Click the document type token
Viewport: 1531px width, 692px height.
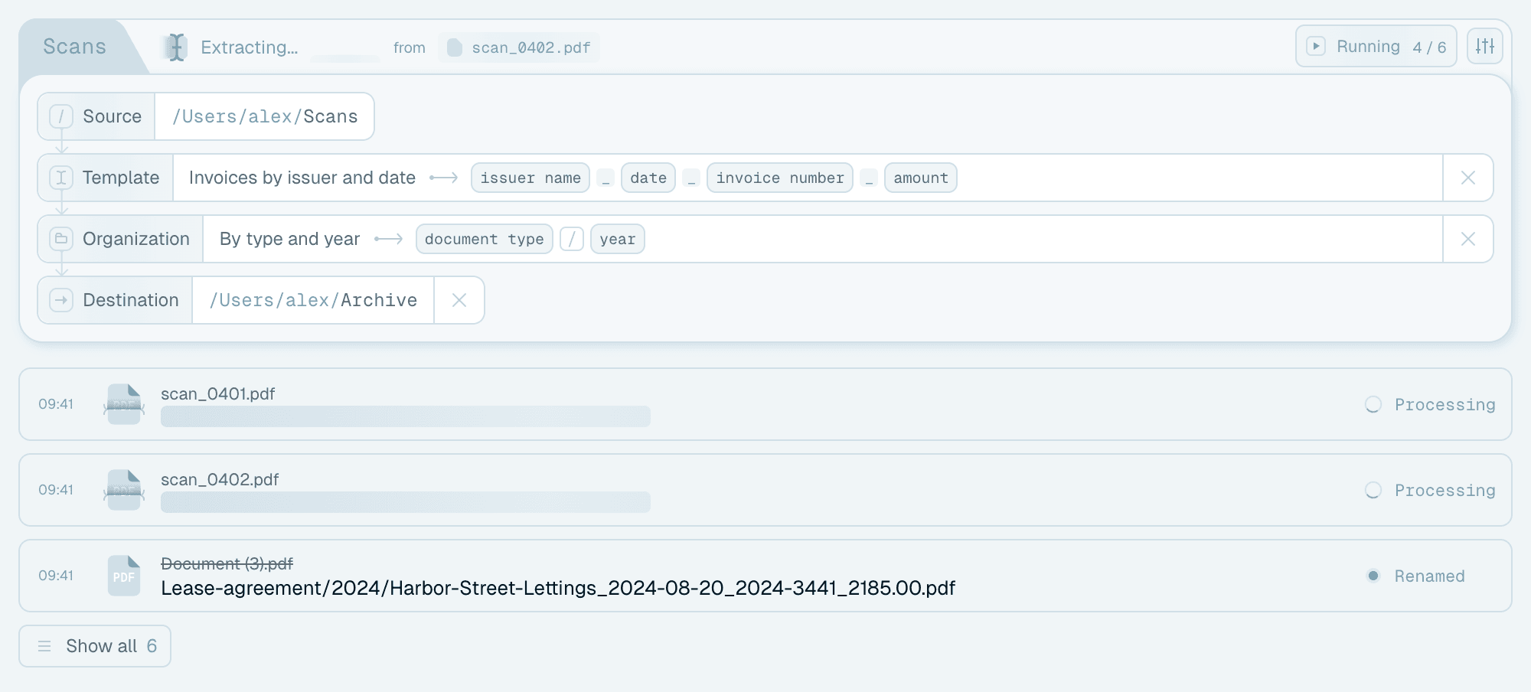tap(485, 239)
